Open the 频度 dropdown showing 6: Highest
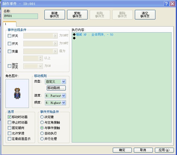This screenshot has height=155, width=177. 55,103
